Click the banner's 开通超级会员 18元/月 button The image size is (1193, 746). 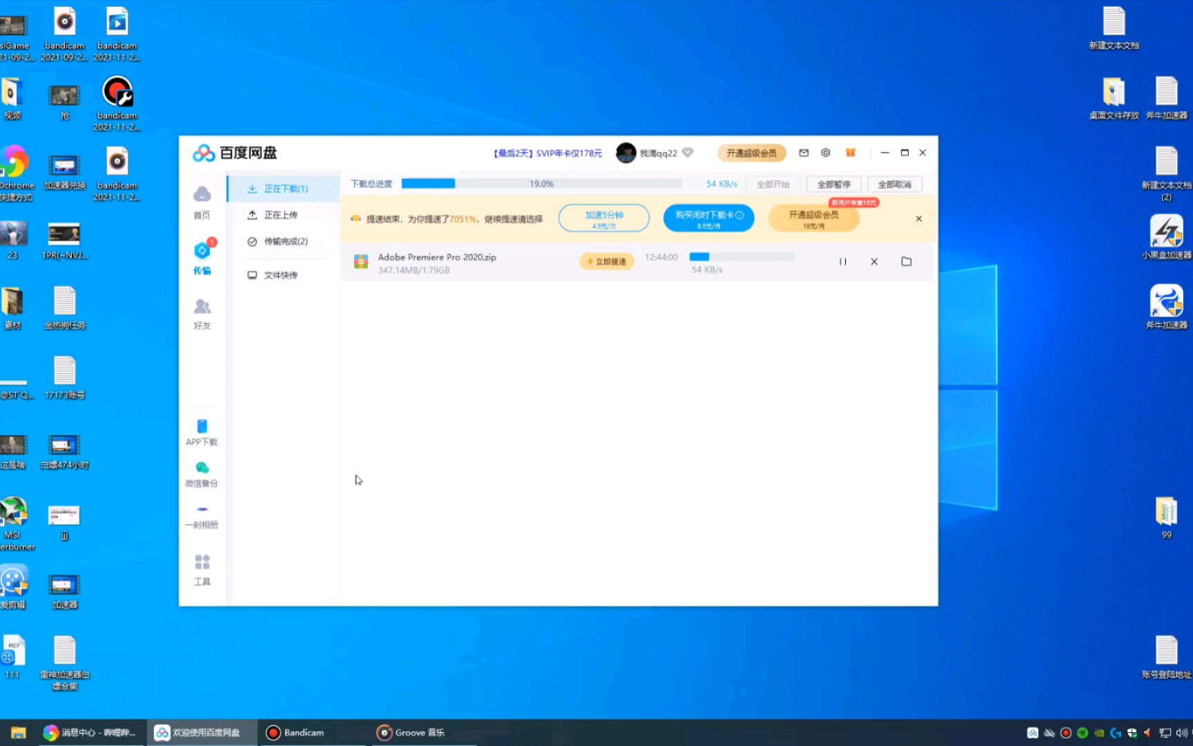(x=814, y=219)
